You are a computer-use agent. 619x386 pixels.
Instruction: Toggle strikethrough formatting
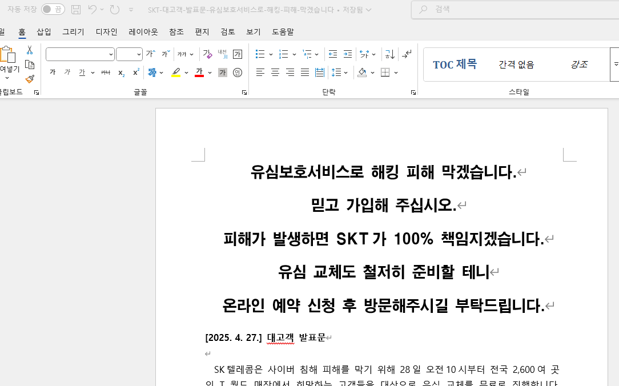[x=106, y=72]
